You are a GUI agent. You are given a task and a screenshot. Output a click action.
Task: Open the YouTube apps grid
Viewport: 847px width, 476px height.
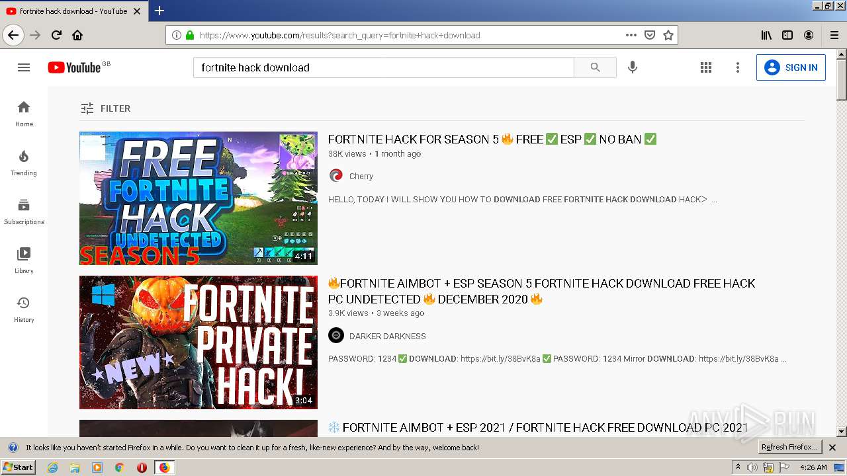point(706,67)
